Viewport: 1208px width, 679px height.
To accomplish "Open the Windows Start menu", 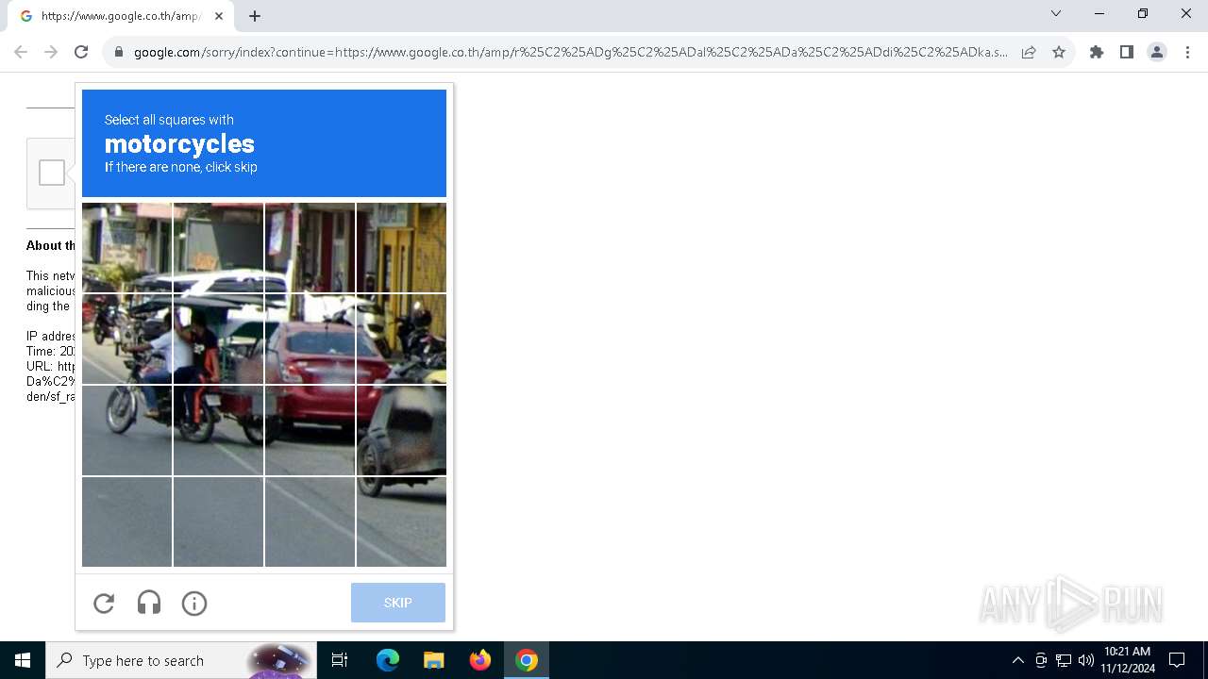I will [23, 660].
